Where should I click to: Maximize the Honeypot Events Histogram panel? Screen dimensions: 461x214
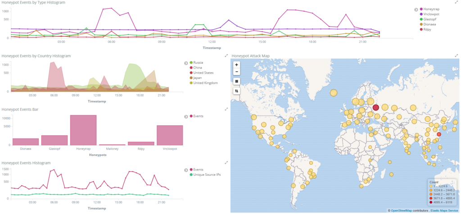226,162
